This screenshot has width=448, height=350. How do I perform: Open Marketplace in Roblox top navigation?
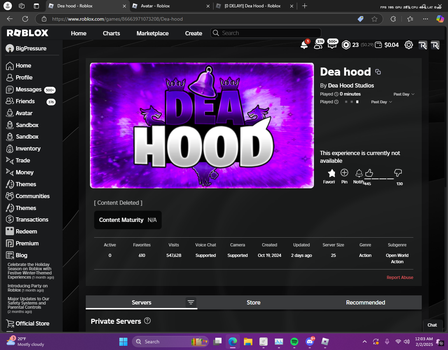point(153,33)
